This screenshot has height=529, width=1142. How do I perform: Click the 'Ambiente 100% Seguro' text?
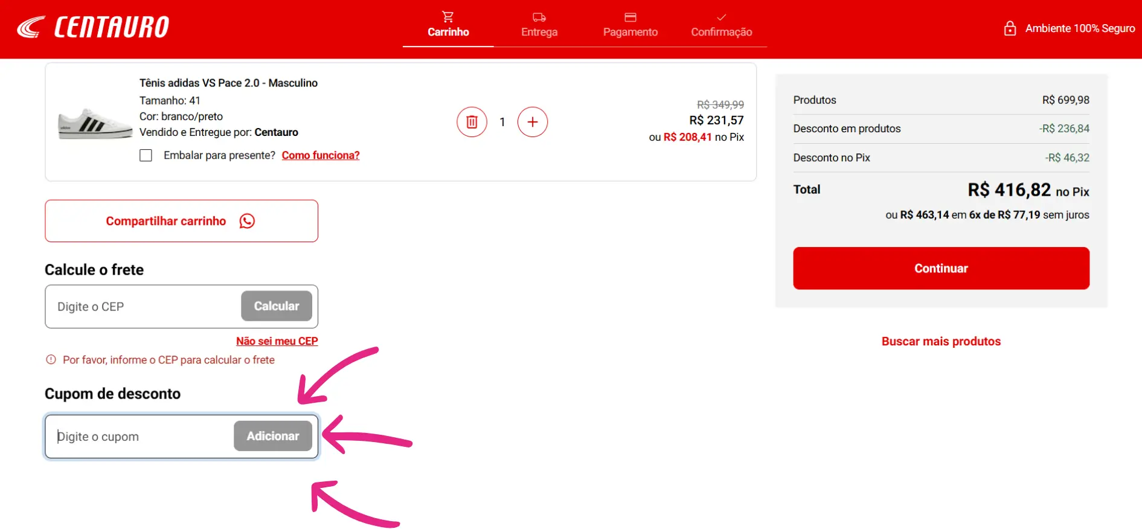[1080, 28]
